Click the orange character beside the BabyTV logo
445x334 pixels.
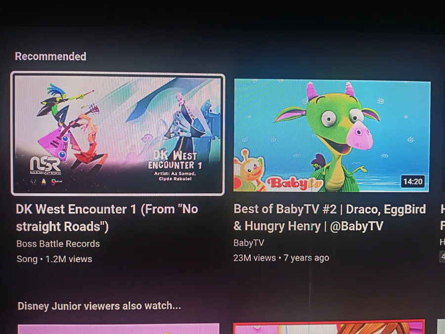(248, 170)
